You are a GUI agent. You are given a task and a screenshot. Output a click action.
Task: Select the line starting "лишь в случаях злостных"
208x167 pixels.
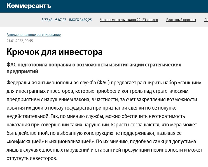[x=104, y=150]
